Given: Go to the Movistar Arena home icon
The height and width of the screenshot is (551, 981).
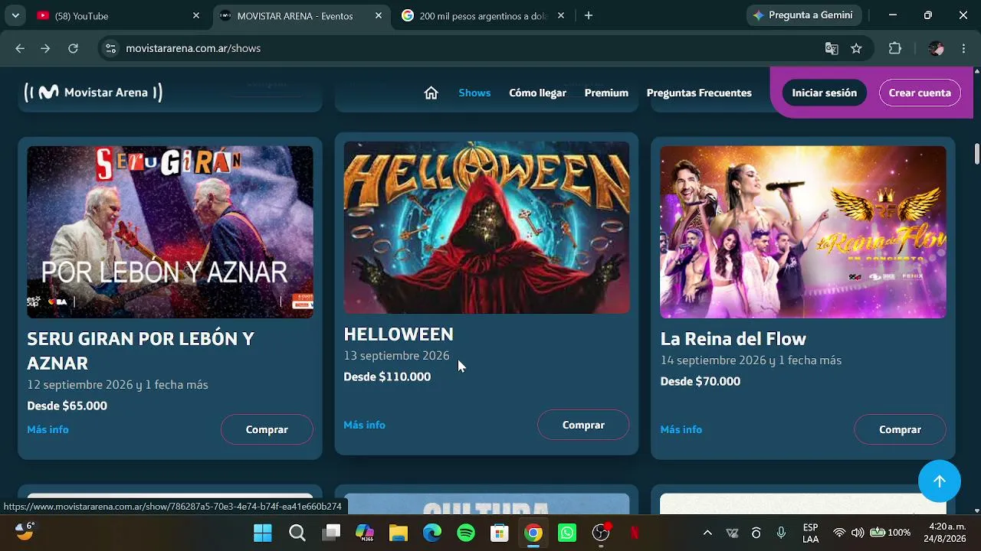Looking at the screenshot, I should point(431,93).
